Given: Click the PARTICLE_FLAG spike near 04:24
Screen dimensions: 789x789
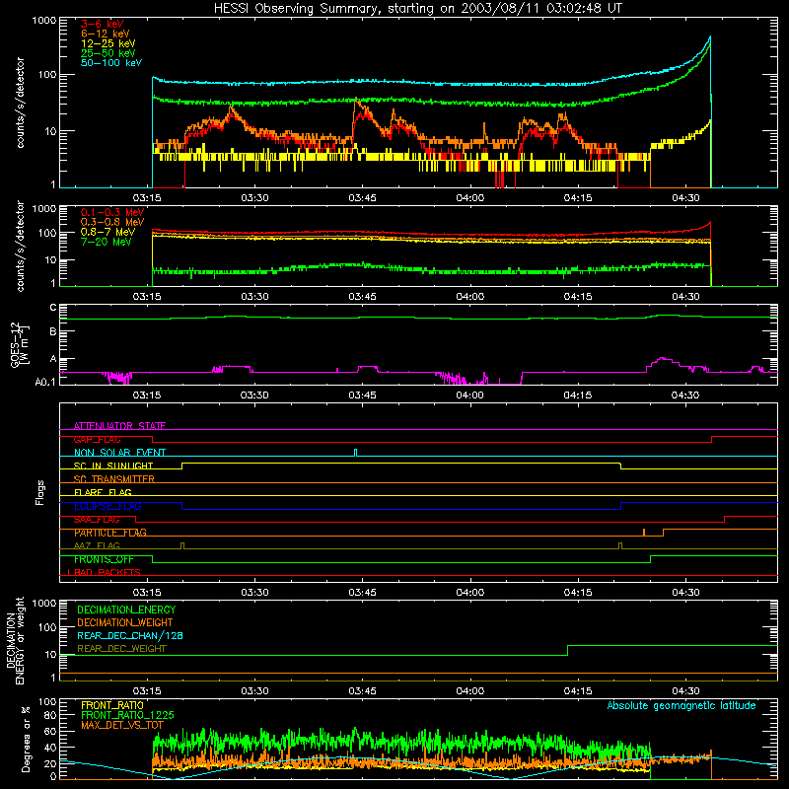Looking at the screenshot, I should point(644,533).
